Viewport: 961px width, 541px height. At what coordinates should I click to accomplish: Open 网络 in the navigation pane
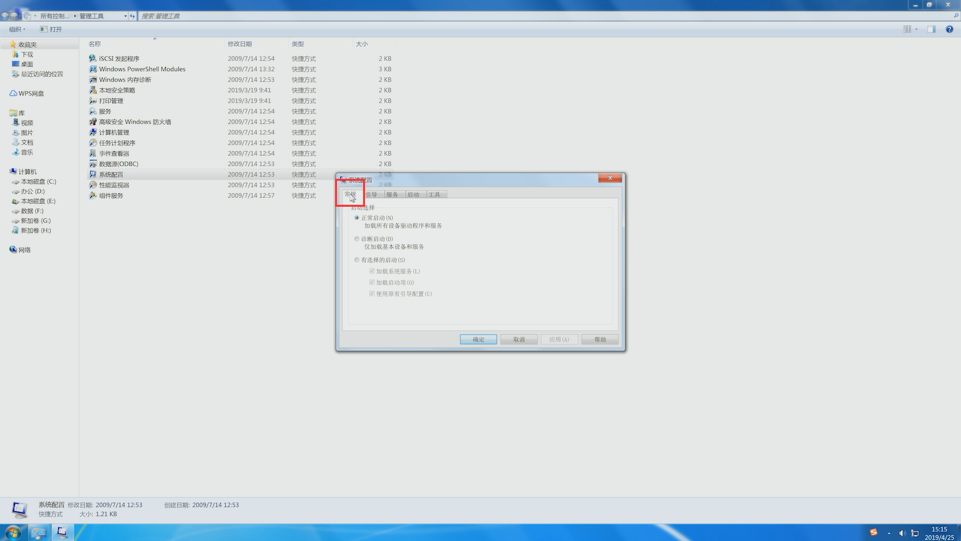20,250
